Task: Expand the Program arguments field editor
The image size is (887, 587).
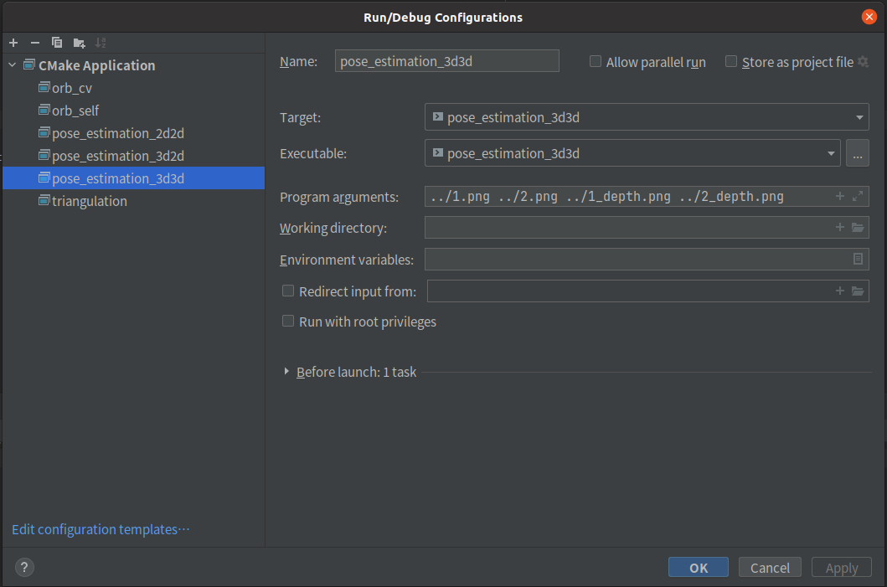Action: (x=857, y=197)
